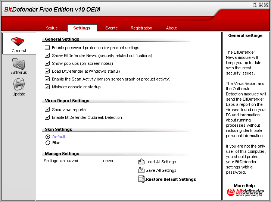271x202 pixels.
Task: Uncheck Show BitDefender News
Action: click(x=47, y=56)
